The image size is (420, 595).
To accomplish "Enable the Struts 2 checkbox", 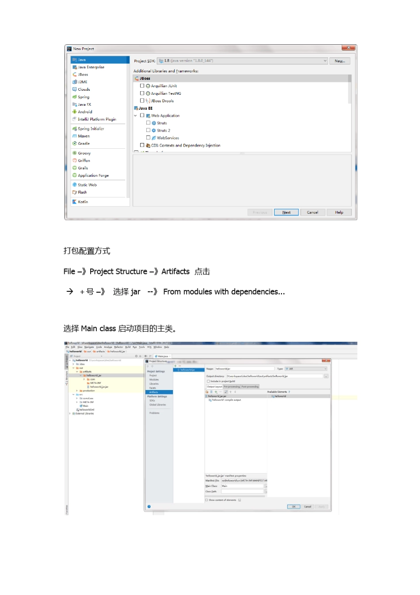I will (149, 130).
